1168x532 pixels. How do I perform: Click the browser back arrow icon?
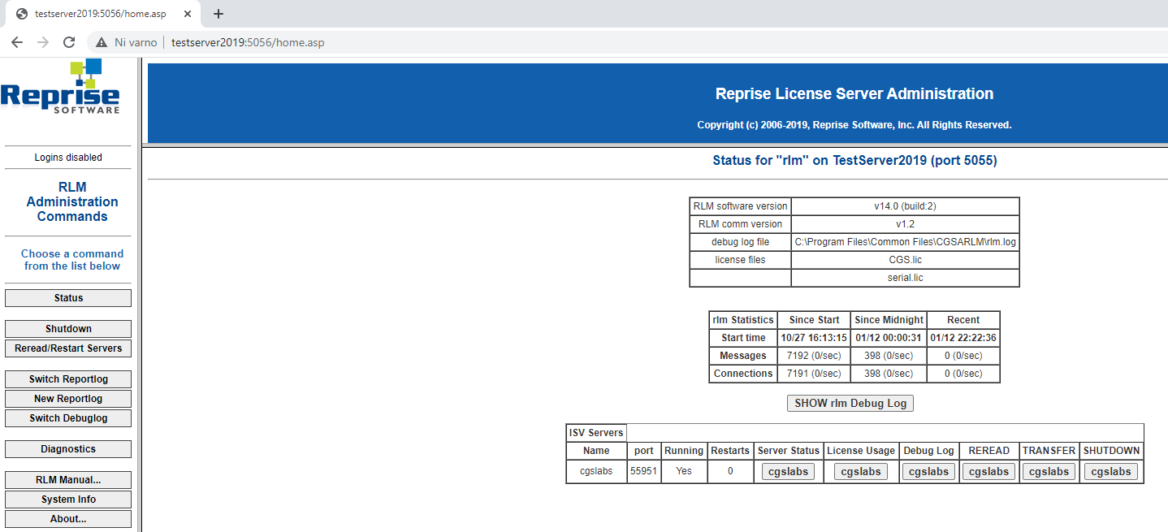point(17,42)
